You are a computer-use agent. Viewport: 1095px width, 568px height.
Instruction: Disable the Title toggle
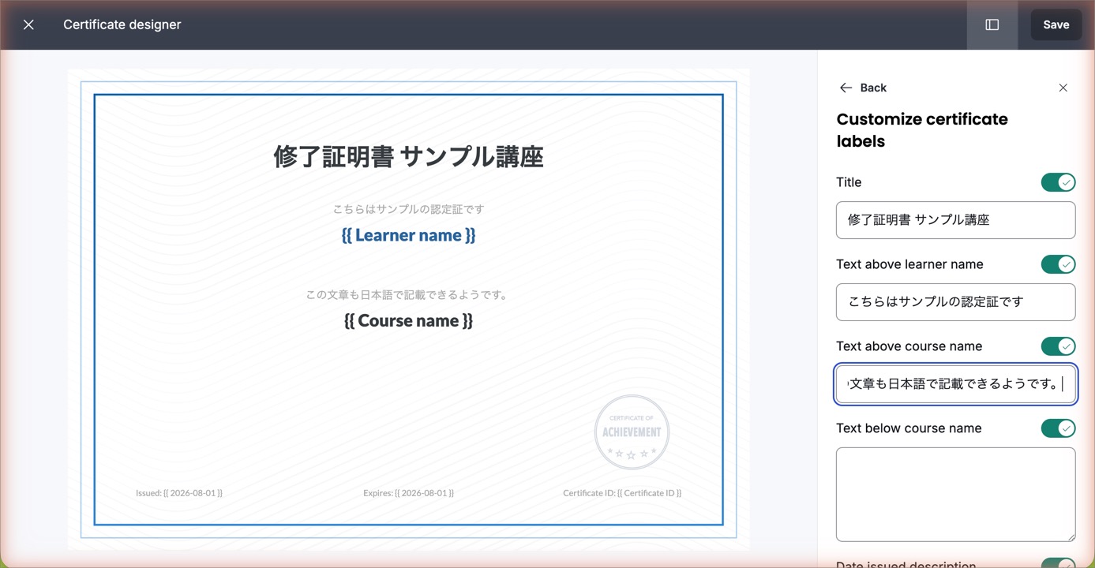tap(1058, 182)
